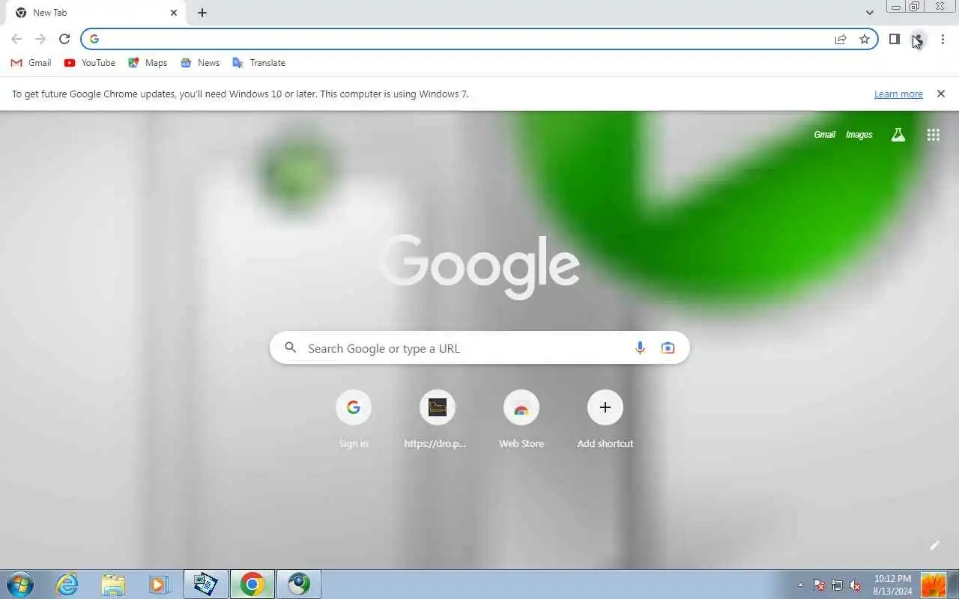Launch Internet Explorer from taskbar
This screenshot has width=959, height=599.
coord(67,584)
